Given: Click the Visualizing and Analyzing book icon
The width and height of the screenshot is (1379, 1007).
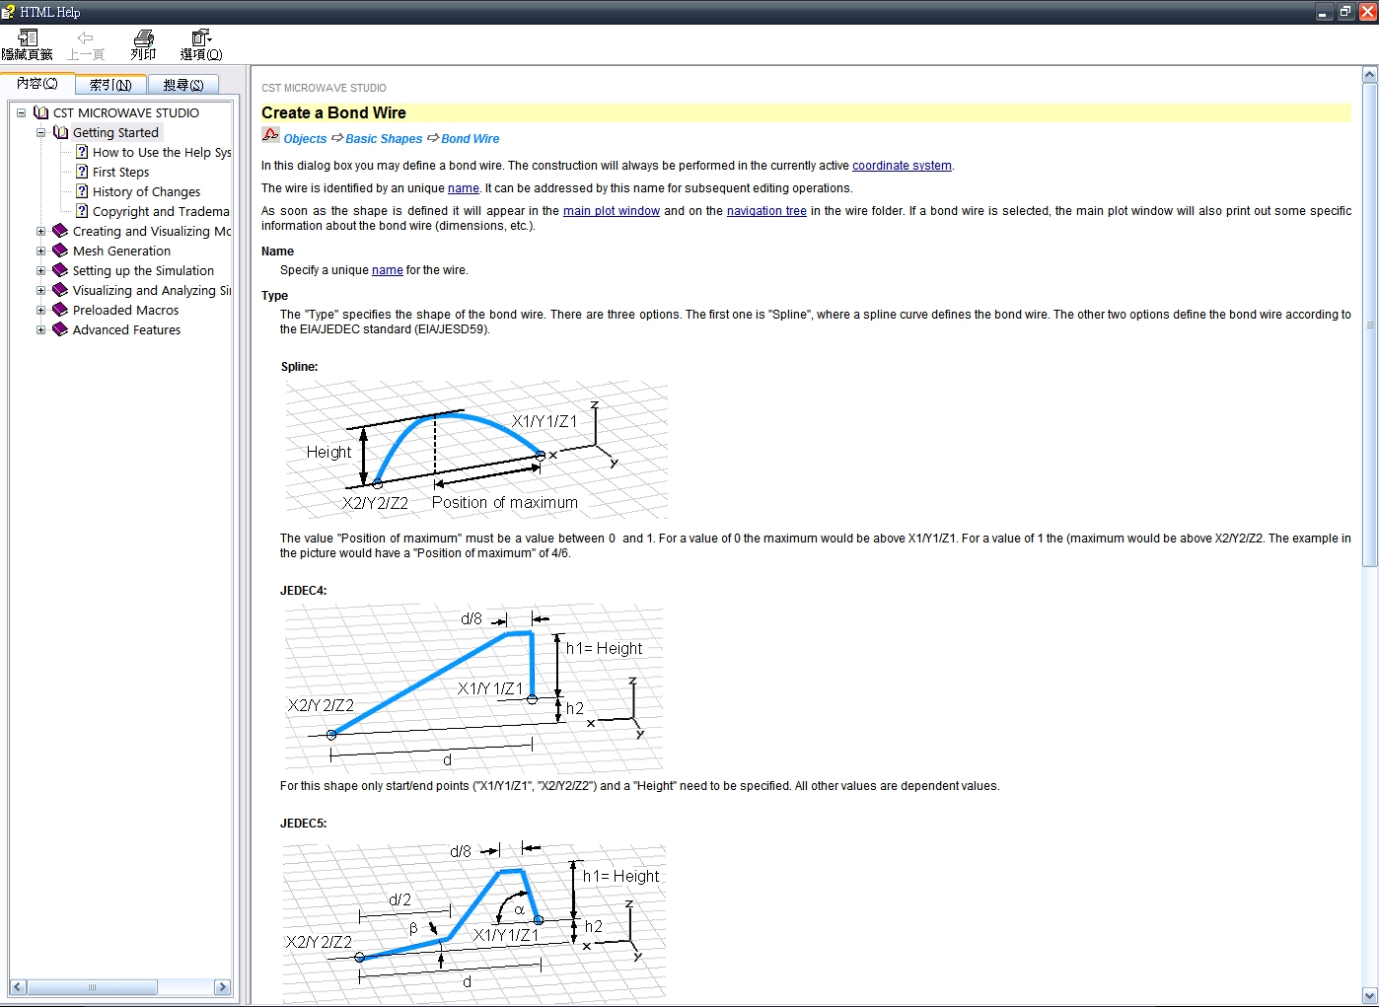Looking at the screenshot, I should click(60, 290).
